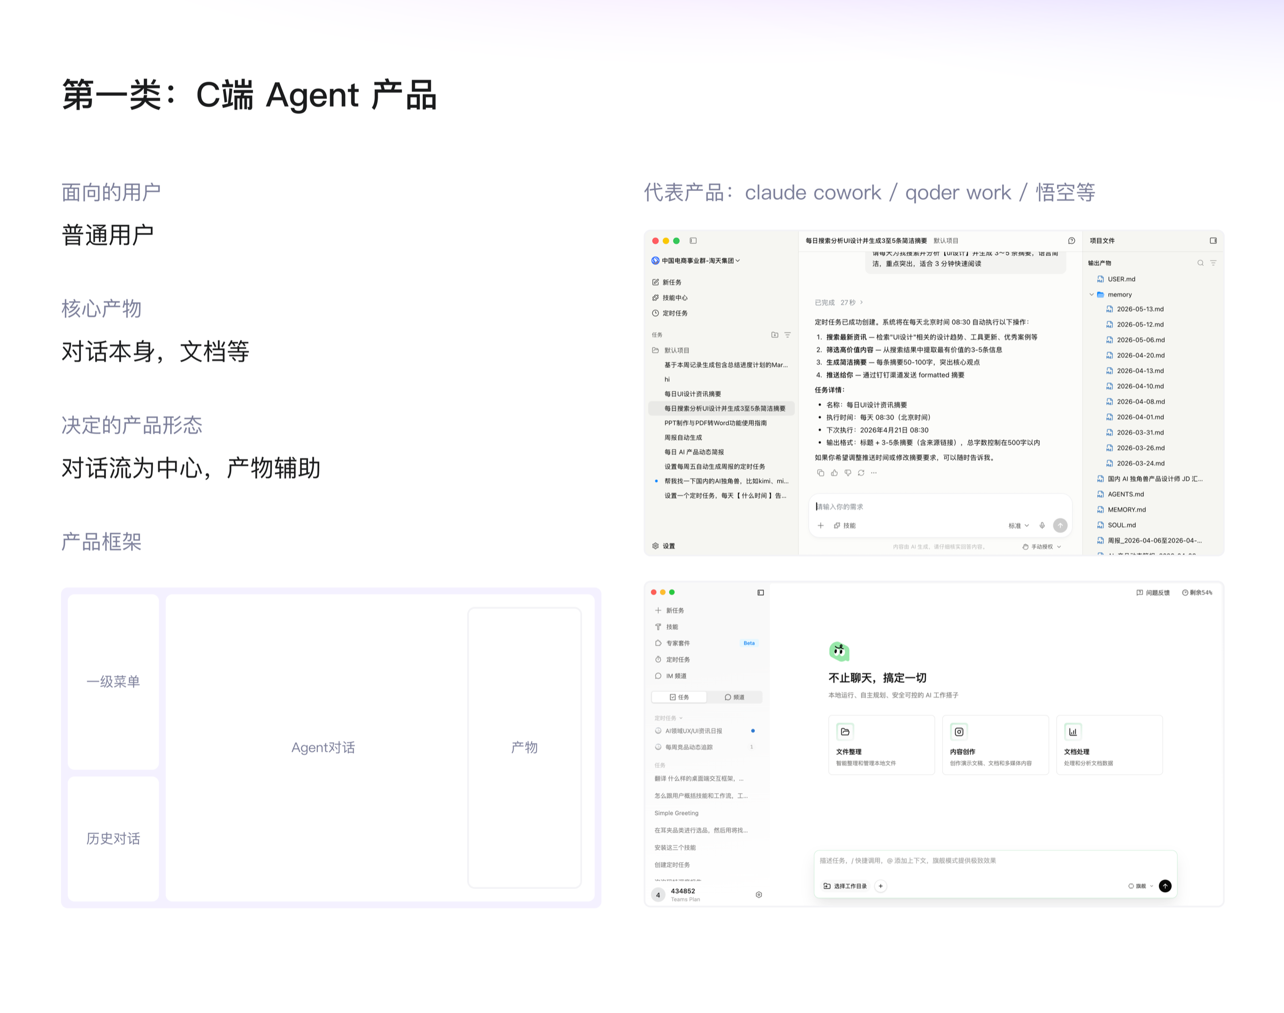Give the reply a thumbs up
The image size is (1284, 1013).
834,473
